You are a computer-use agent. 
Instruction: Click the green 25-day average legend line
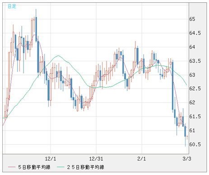pos(60,167)
